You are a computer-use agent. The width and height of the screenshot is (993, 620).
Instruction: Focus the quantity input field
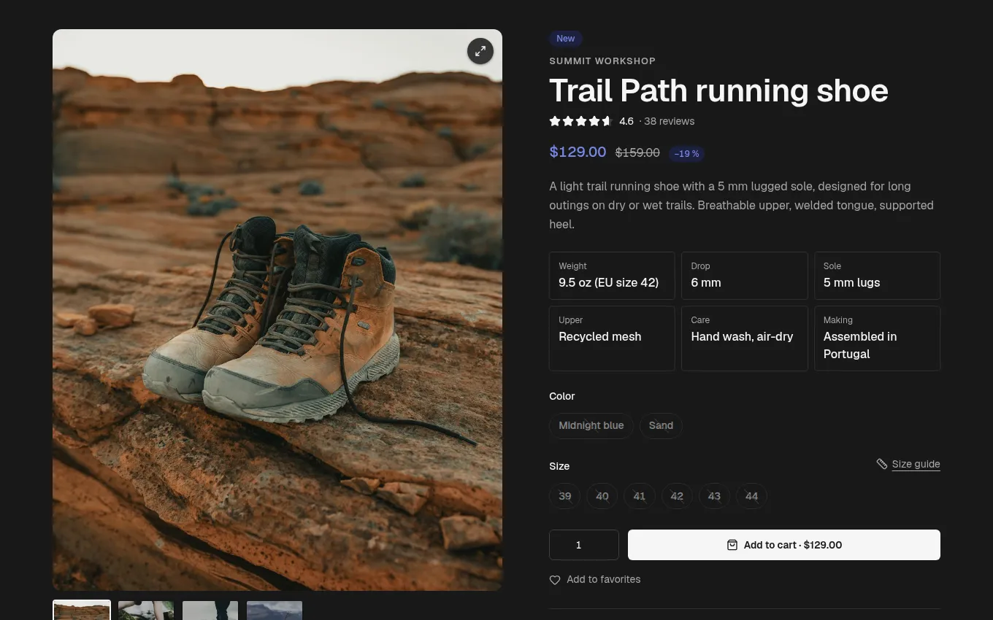click(x=584, y=545)
